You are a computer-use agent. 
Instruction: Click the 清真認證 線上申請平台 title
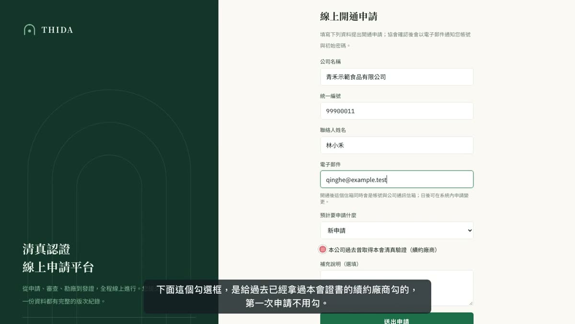pyautogui.click(x=58, y=258)
